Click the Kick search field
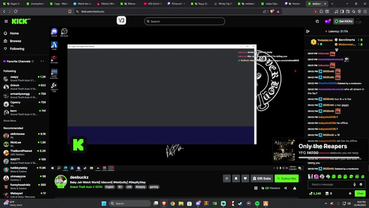This screenshot has height=208, width=369. coord(184,21)
